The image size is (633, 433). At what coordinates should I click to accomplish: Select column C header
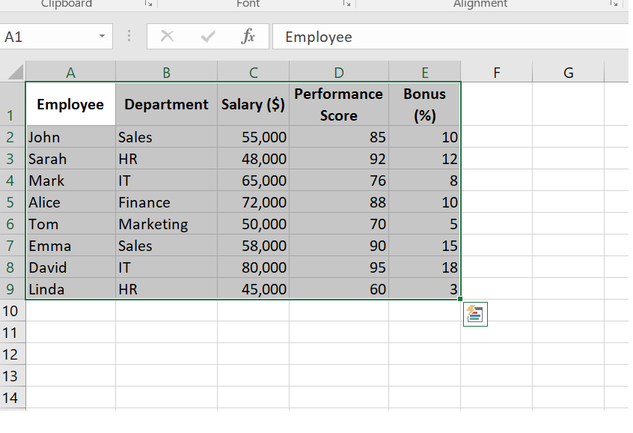[x=254, y=73]
